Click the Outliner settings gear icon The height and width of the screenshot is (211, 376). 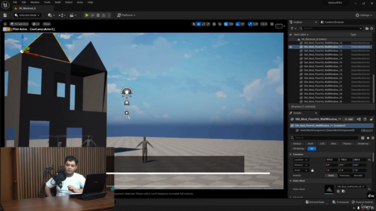coord(372,29)
